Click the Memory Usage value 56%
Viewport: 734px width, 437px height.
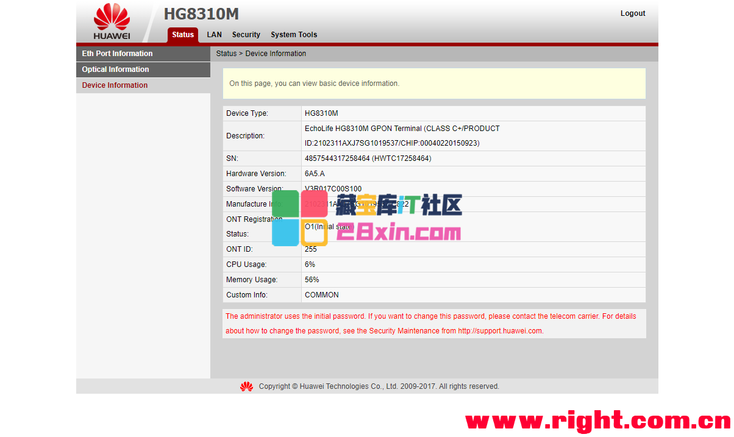(312, 280)
